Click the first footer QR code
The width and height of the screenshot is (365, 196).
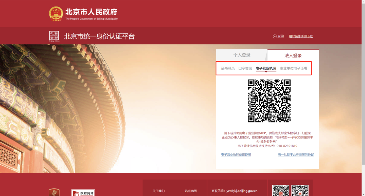pyautogui.click(x=281, y=190)
